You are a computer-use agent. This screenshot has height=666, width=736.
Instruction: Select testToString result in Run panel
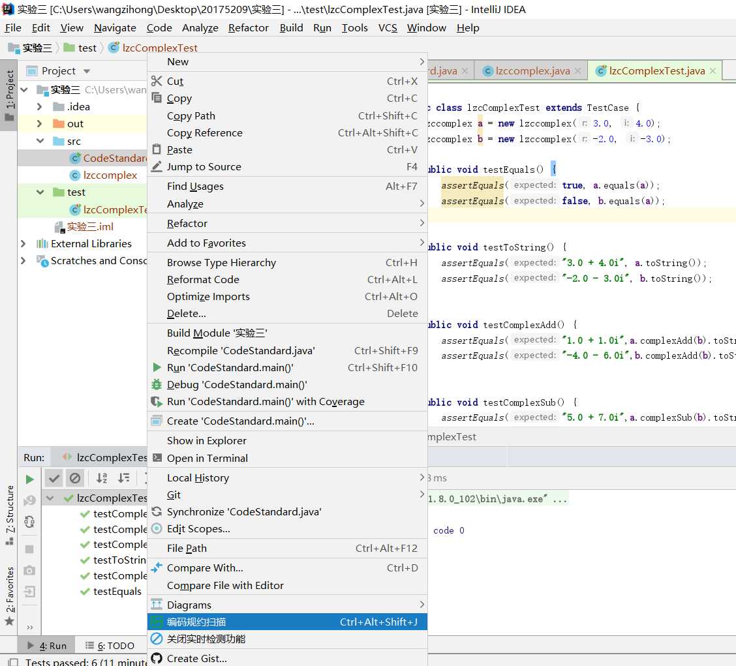(113, 560)
